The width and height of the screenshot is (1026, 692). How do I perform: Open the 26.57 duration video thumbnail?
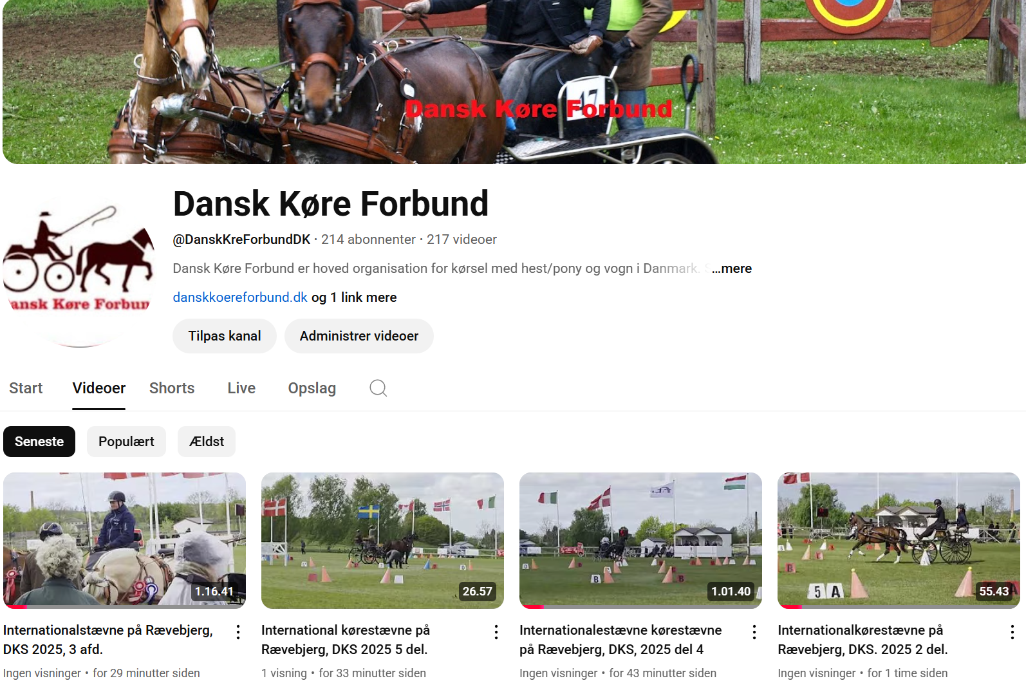tap(382, 541)
